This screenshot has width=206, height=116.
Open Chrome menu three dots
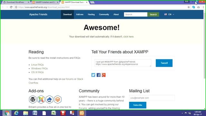[203, 7]
